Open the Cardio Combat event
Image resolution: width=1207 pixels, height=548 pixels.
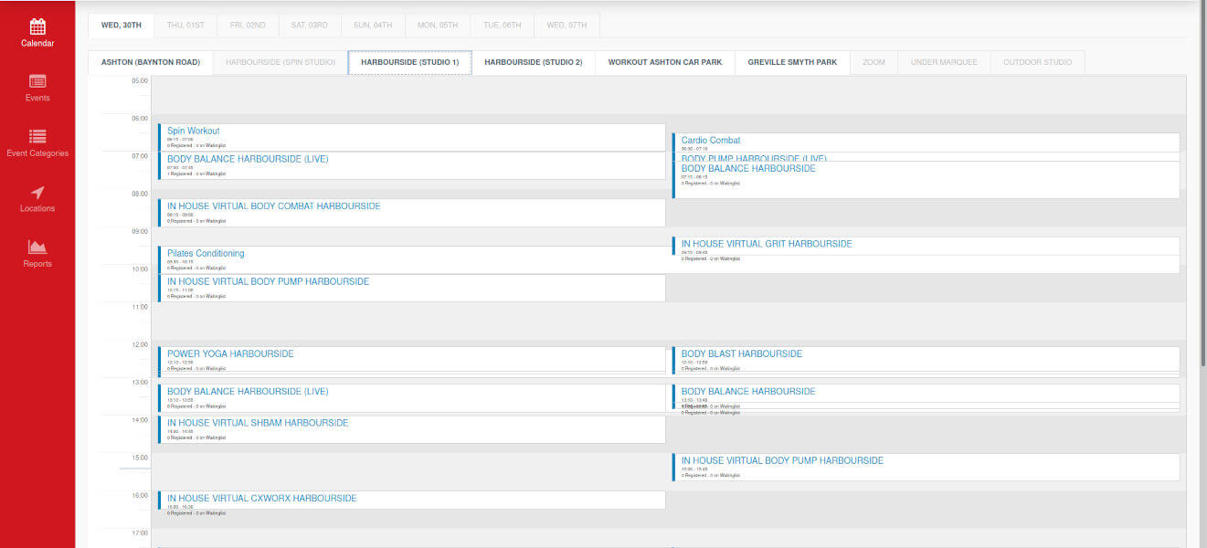pos(926,142)
